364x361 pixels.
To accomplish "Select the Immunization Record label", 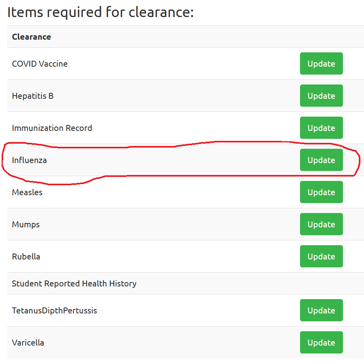I will [52, 128].
